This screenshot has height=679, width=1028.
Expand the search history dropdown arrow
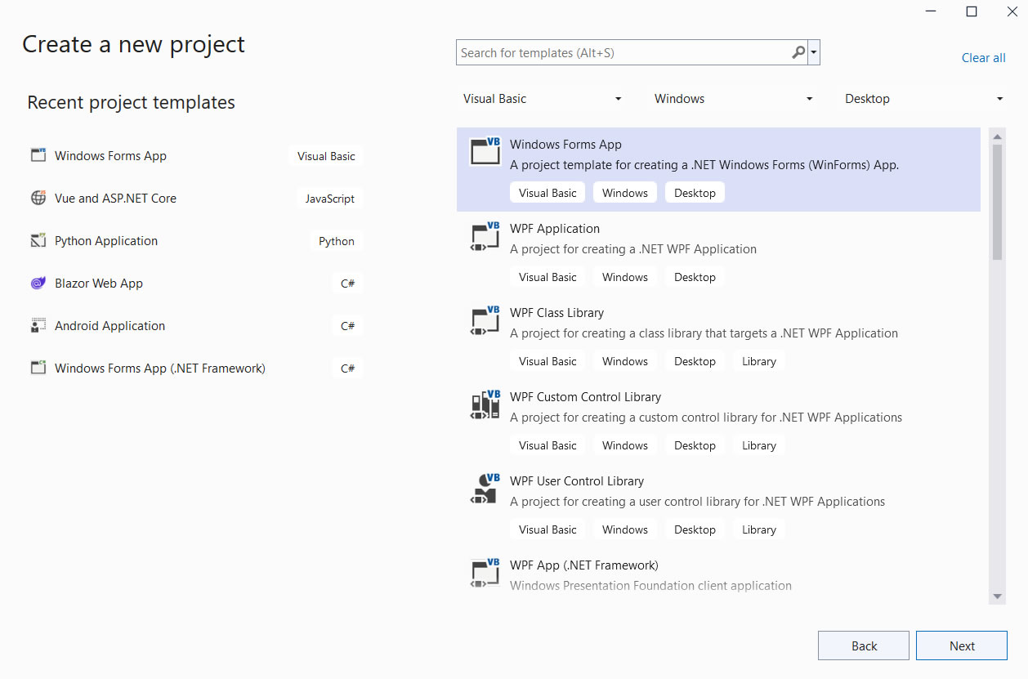[813, 53]
